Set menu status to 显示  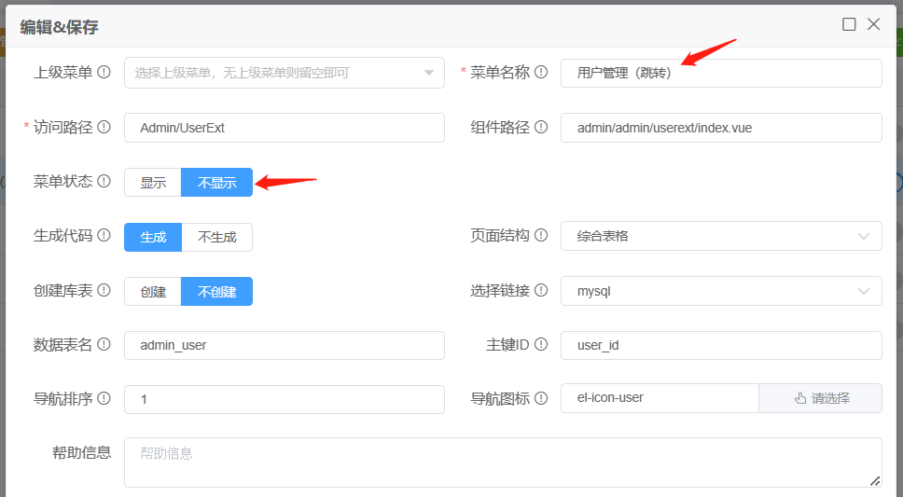coord(153,183)
